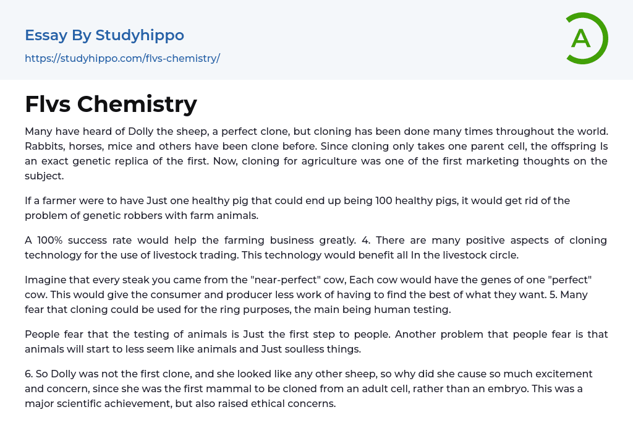Click the paragraph beginning "If a farmer"
The width and height of the screenshot is (633, 446).
click(x=297, y=208)
